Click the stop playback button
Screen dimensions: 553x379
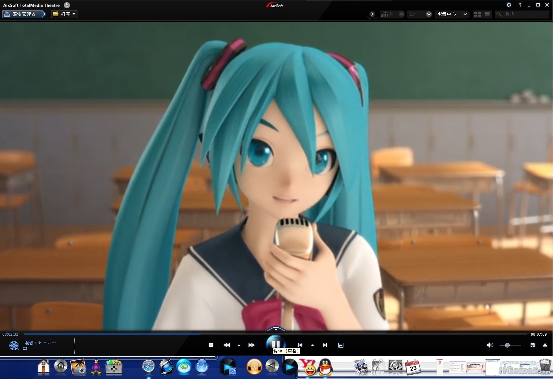point(211,345)
